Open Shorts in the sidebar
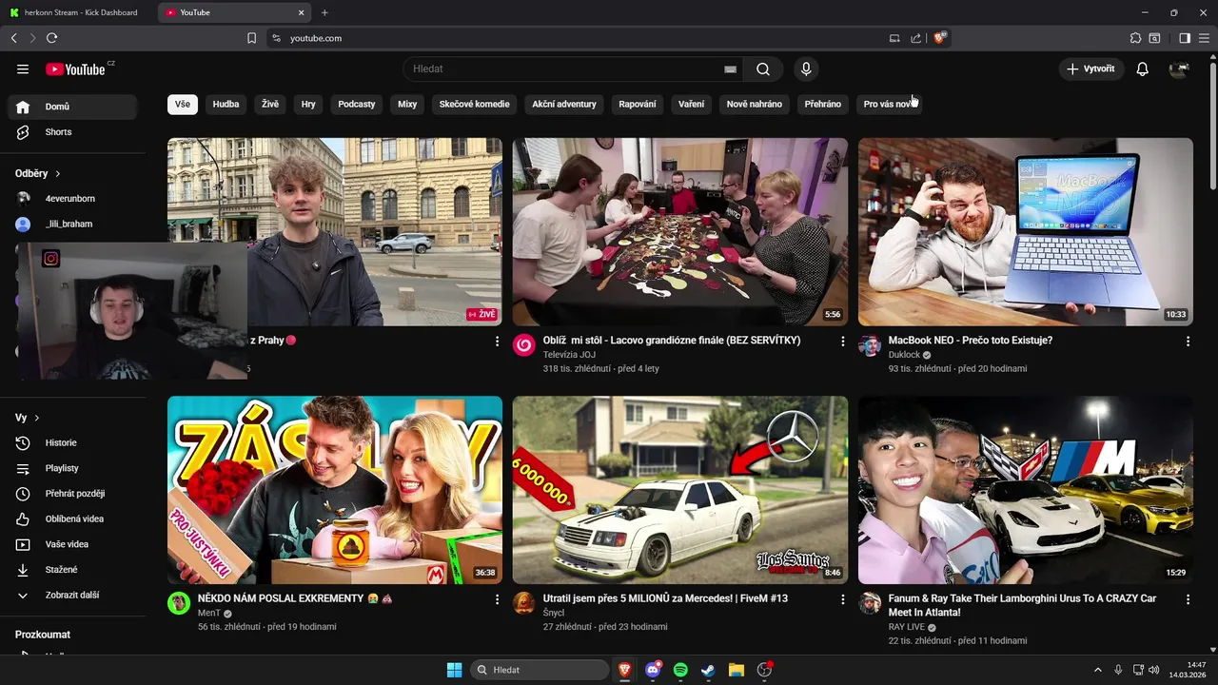 click(x=72, y=132)
